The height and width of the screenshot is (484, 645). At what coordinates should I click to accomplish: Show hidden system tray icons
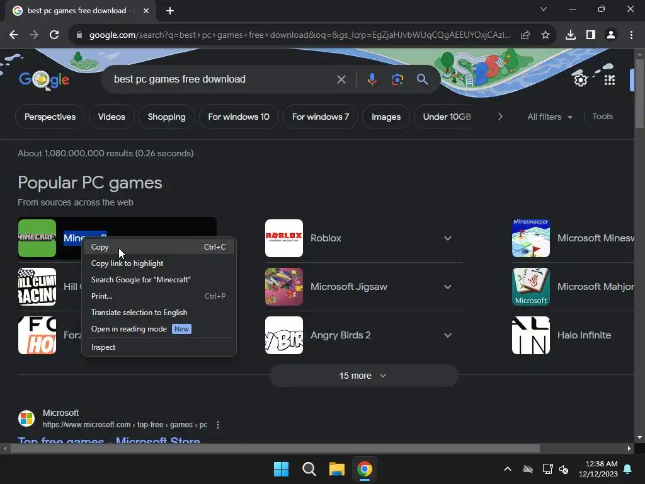[x=508, y=469]
